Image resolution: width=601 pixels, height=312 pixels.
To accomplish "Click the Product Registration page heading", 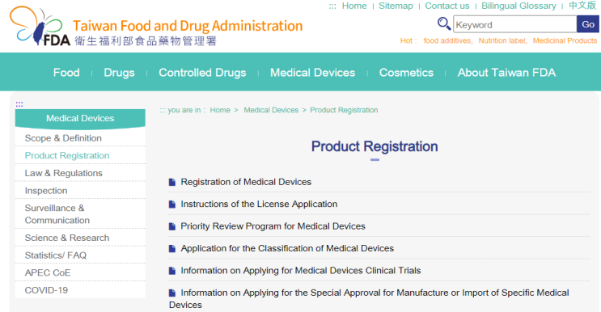I will (375, 146).
